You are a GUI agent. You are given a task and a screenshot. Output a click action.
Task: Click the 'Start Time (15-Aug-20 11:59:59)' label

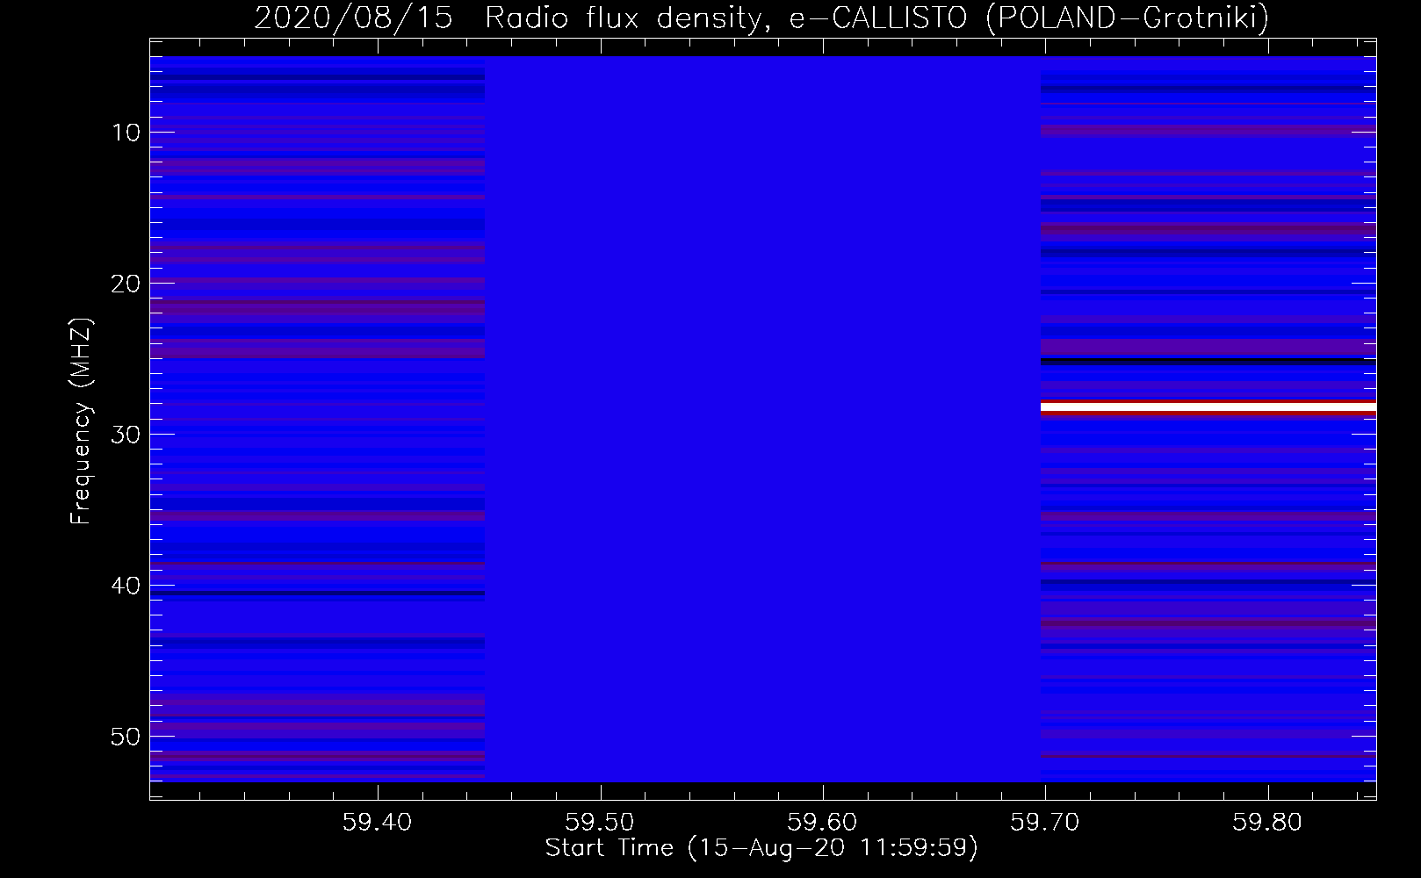761,848
